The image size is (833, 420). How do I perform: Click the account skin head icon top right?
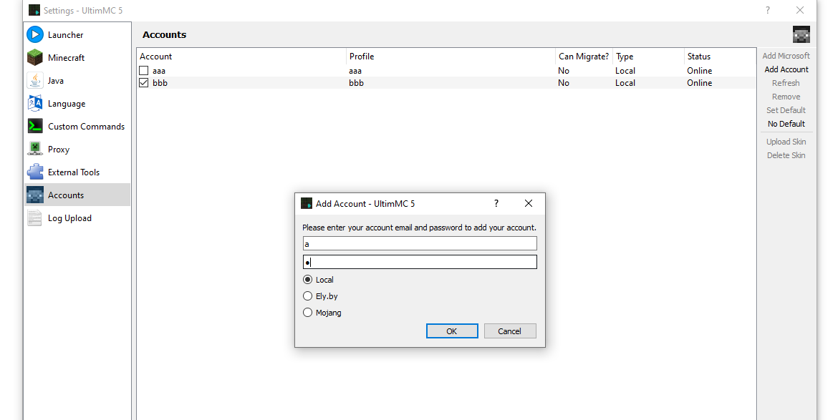coord(801,34)
